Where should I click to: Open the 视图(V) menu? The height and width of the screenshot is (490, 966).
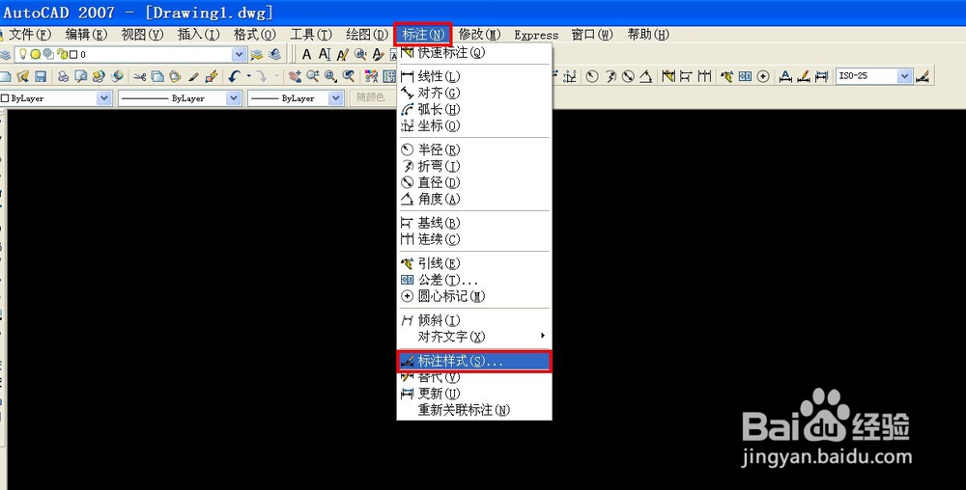[142, 35]
